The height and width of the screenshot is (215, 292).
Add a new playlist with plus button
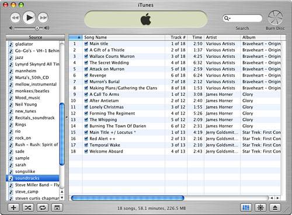(x=13, y=207)
